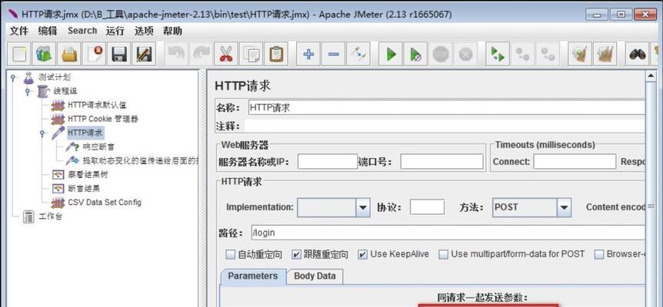Collapse the 线程组 tree node

pos(28,91)
